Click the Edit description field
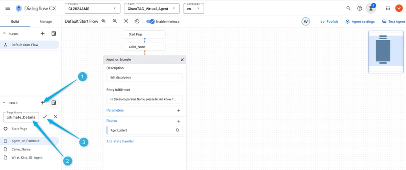406x170 pixels. (144, 77)
